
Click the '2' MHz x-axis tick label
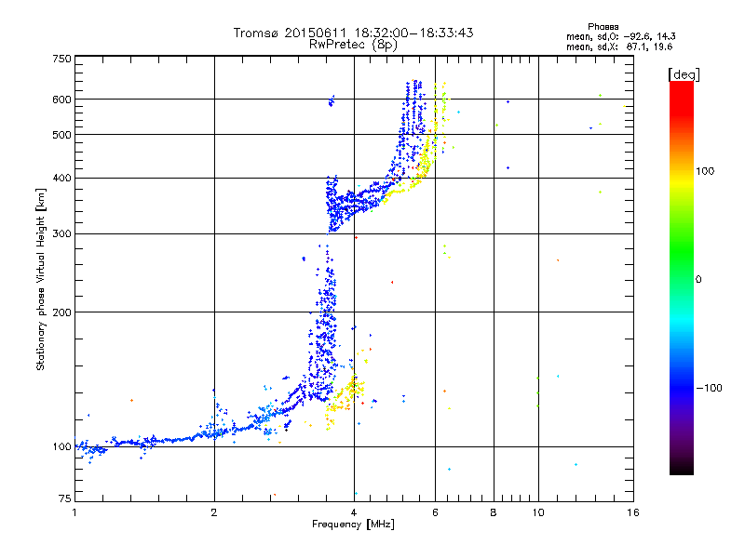214,512
